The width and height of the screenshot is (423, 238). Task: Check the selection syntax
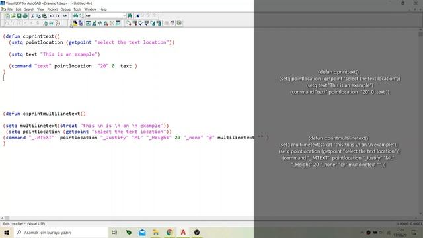pyautogui.click(x=147, y=23)
